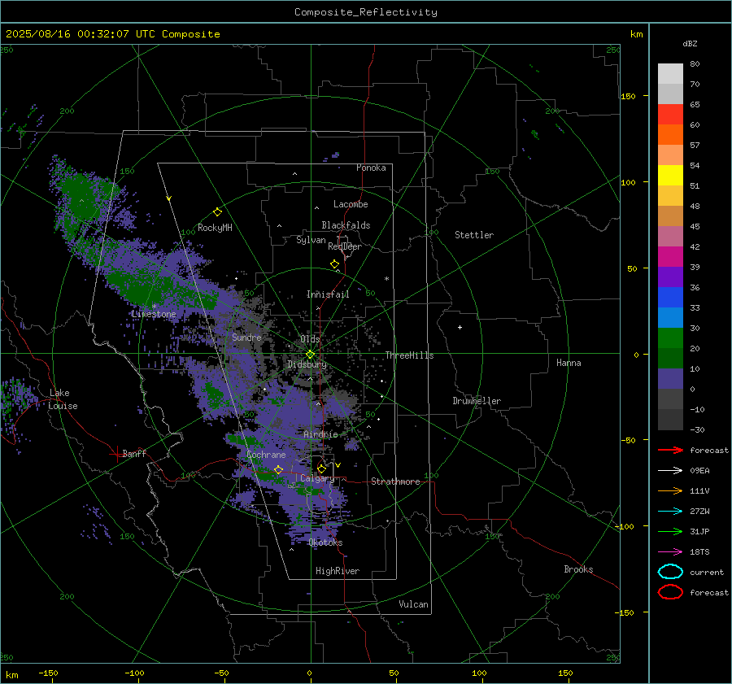Click the Lake Louise label
The width and height of the screenshot is (732, 684).
[63, 399]
